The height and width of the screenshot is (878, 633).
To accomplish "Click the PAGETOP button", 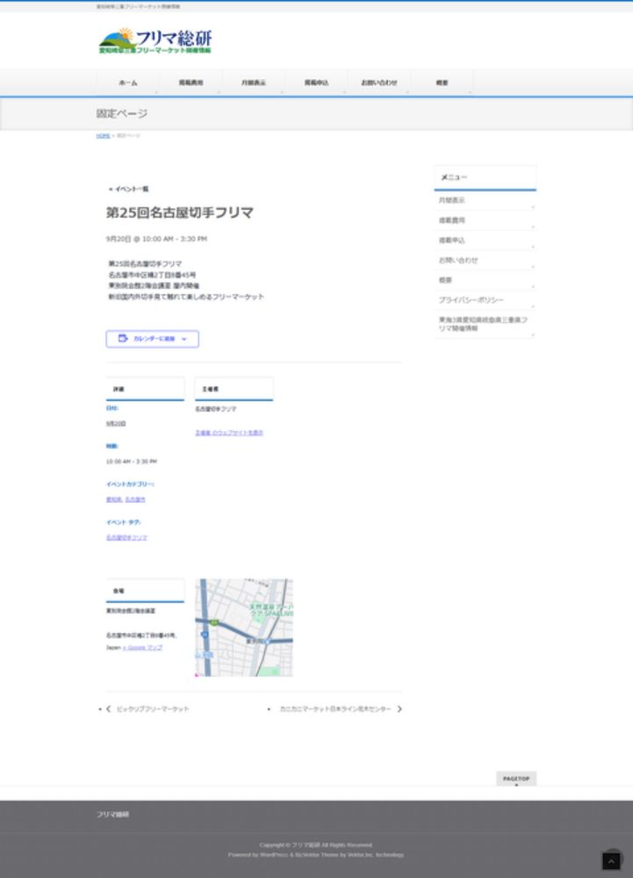I will click(x=516, y=778).
